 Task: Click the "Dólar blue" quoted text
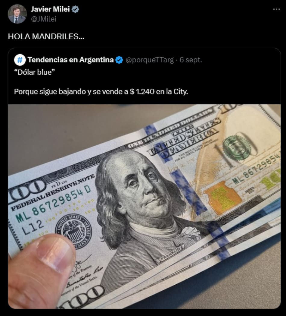point(34,72)
